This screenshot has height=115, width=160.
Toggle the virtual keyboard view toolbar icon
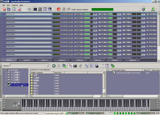pyautogui.click(x=50, y=9)
